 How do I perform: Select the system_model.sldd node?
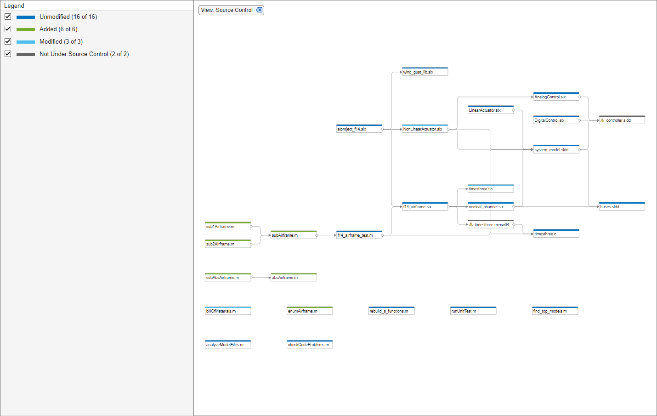556,149
